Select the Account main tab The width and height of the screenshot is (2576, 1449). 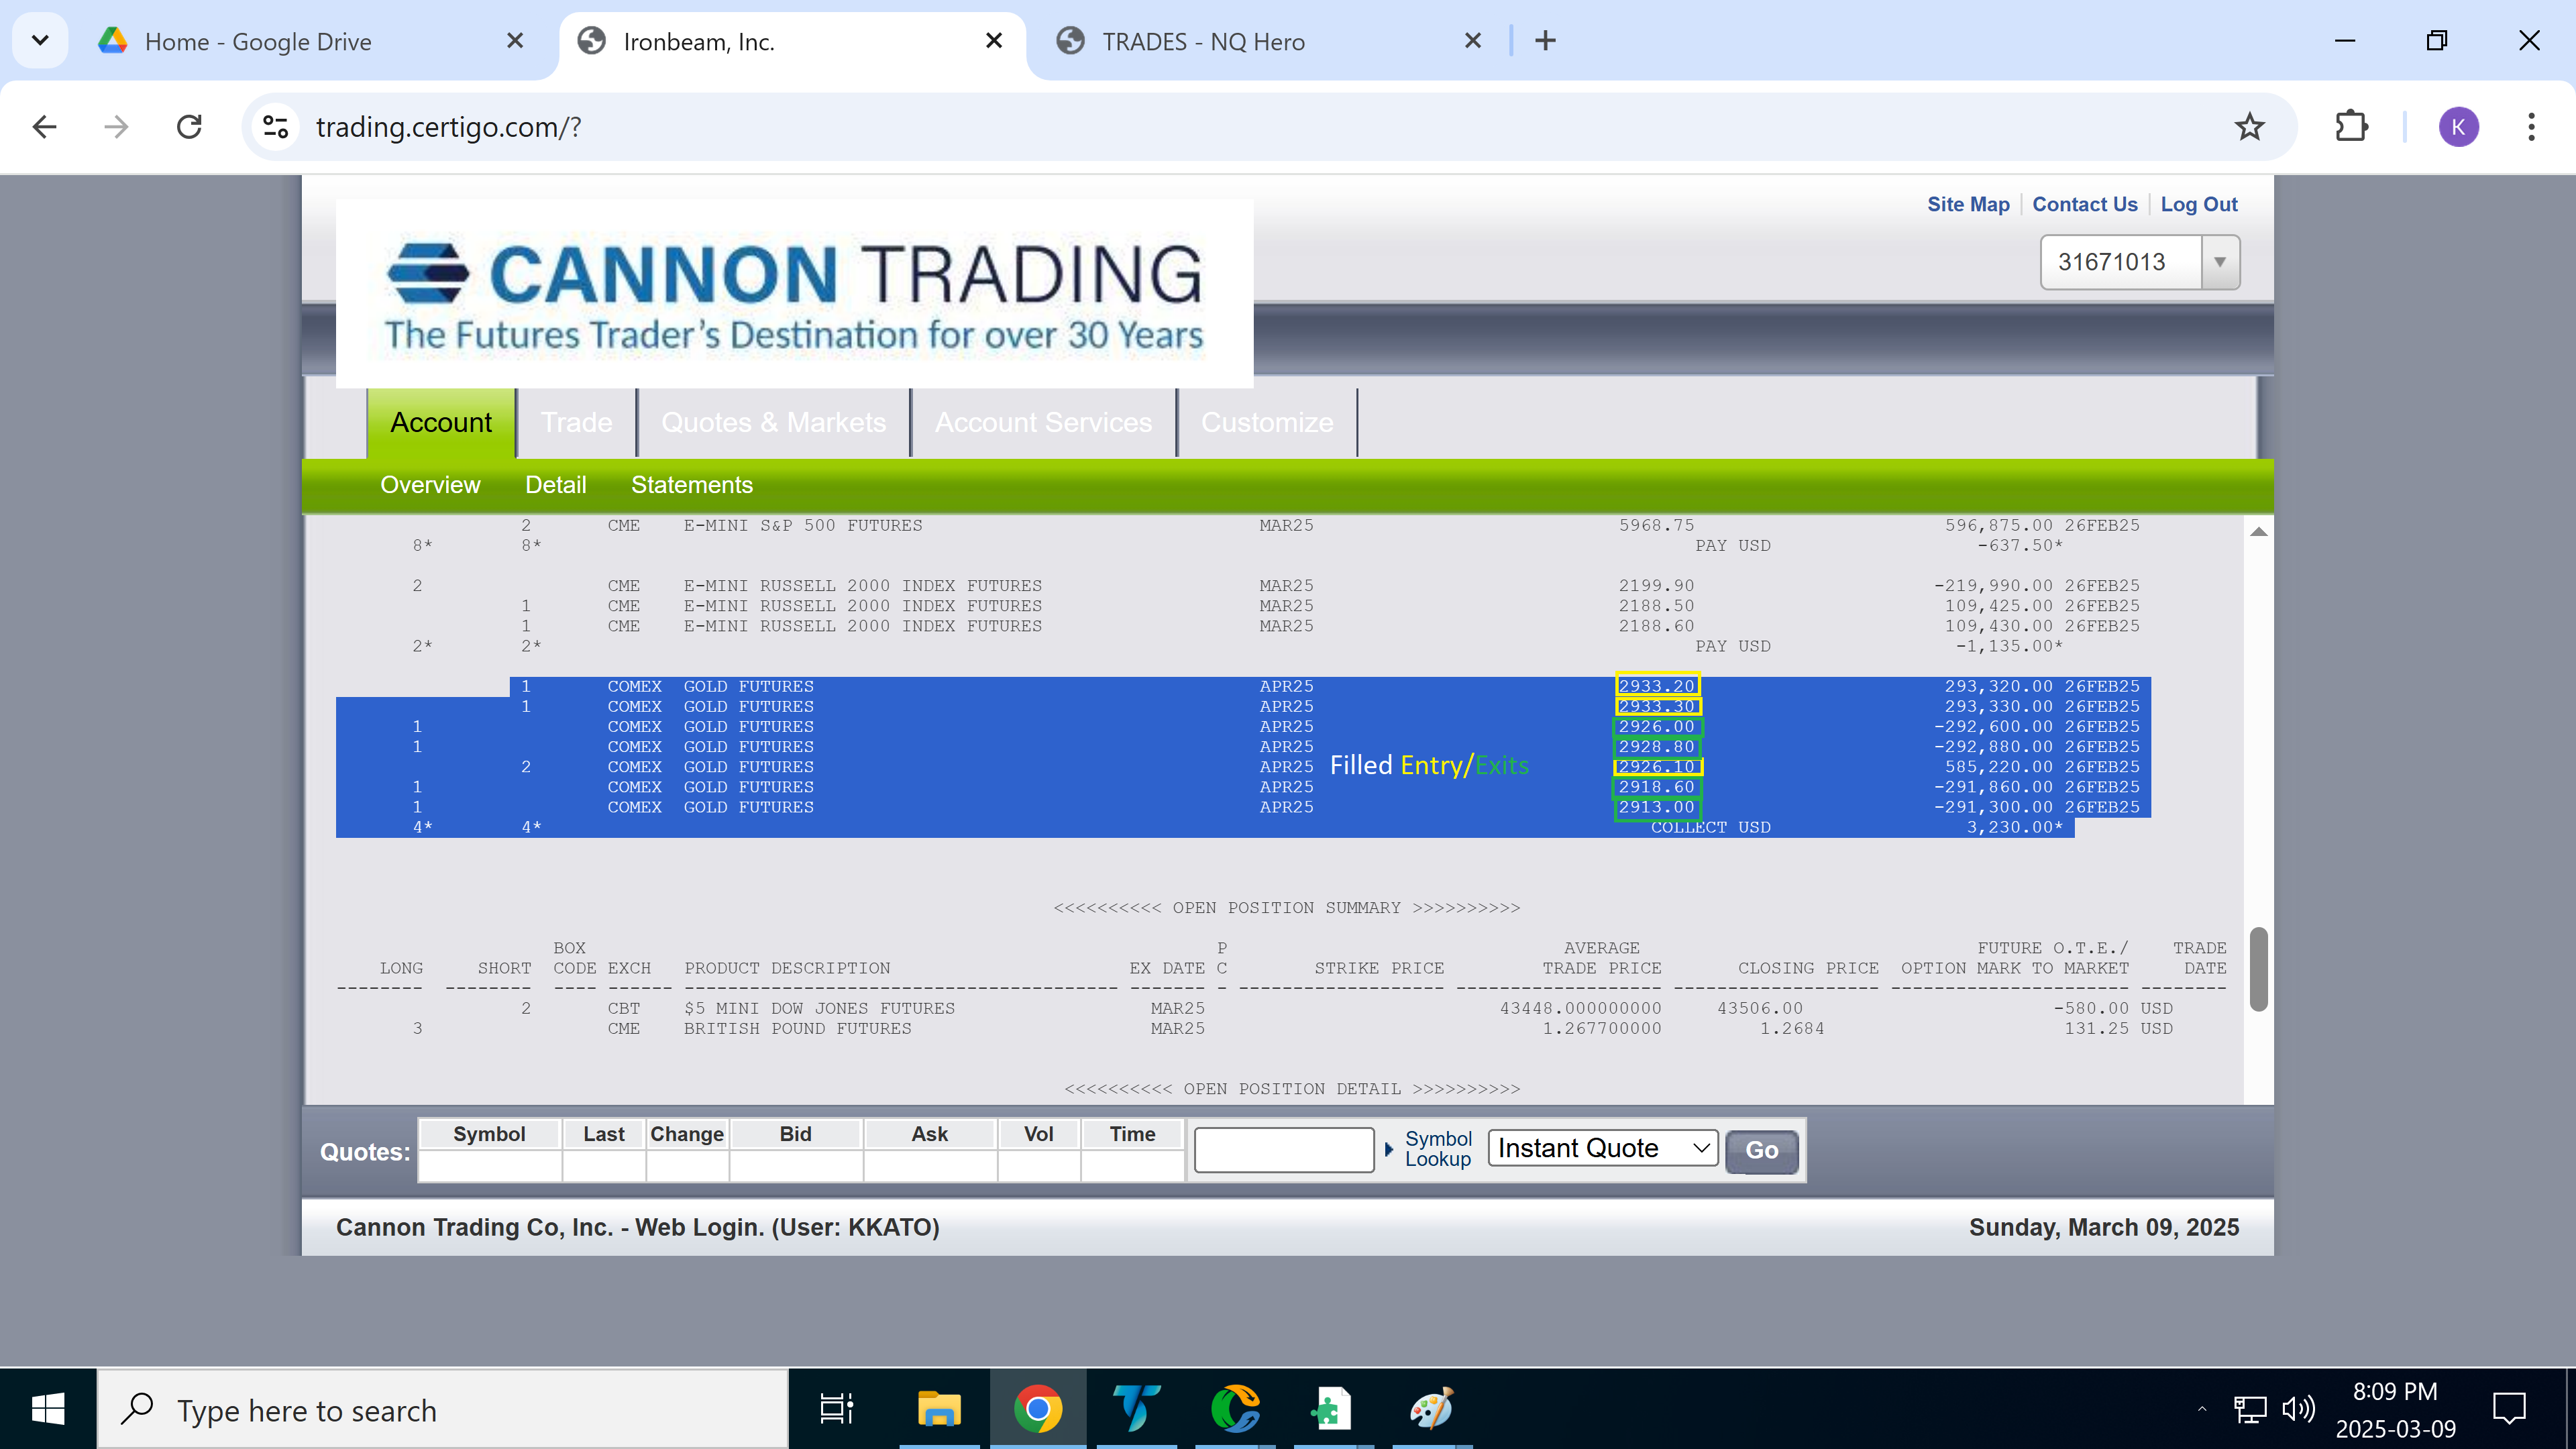coord(441,422)
